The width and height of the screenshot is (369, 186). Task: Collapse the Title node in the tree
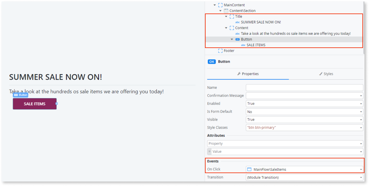pos(226,16)
